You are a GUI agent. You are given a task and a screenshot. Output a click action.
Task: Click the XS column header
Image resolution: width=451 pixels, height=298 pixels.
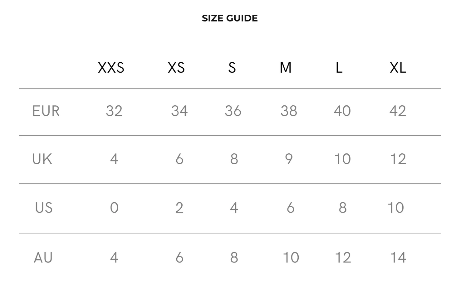[176, 68]
